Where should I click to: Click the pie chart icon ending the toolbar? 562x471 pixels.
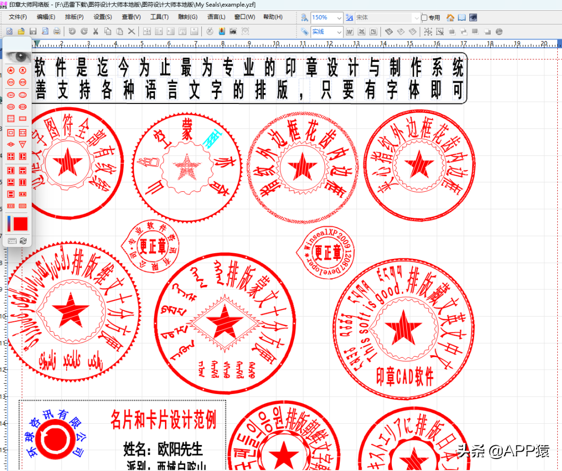499,32
